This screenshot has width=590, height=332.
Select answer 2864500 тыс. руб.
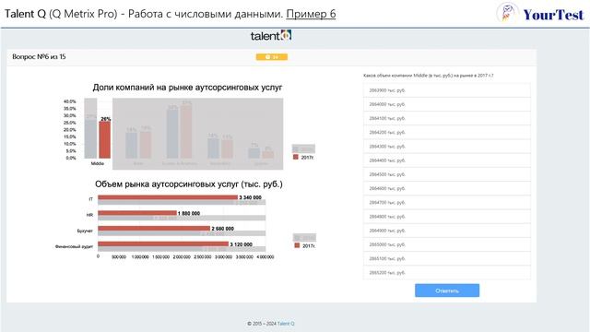click(447, 174)
